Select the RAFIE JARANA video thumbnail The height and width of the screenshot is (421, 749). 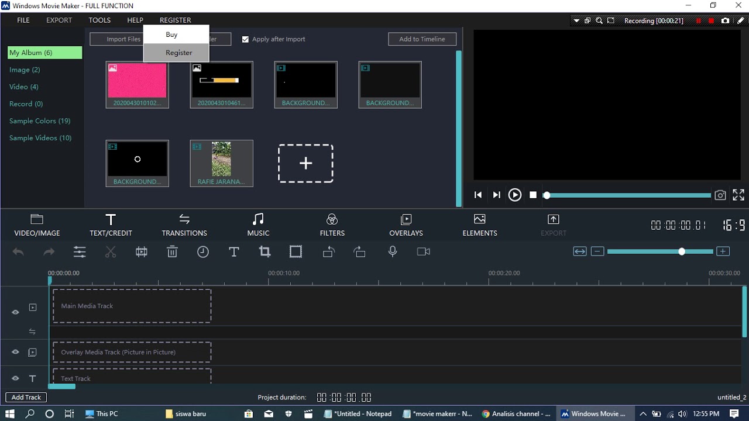pyautogui.click(x=222, y=164)
